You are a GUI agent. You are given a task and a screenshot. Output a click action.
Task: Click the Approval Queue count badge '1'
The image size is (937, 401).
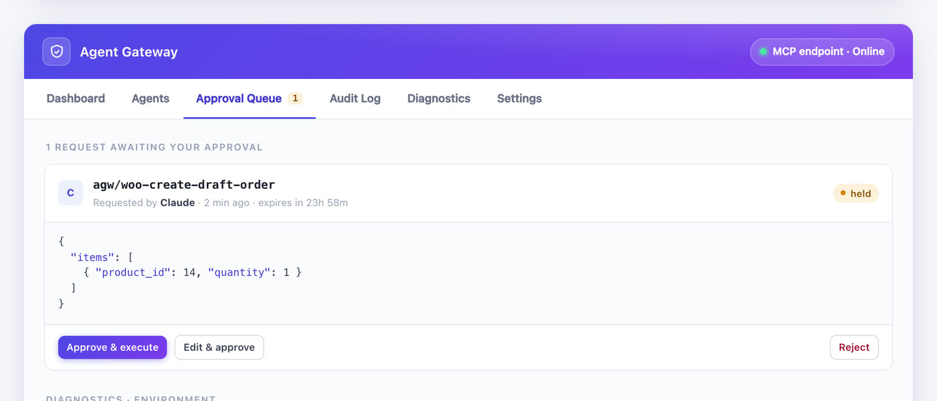pos(295,98)
